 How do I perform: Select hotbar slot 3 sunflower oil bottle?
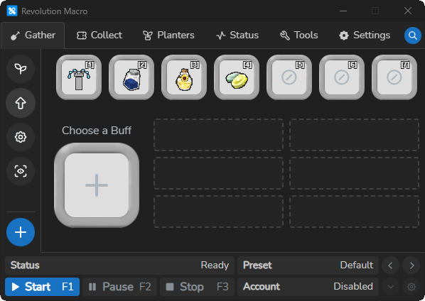tap(184, 77)
